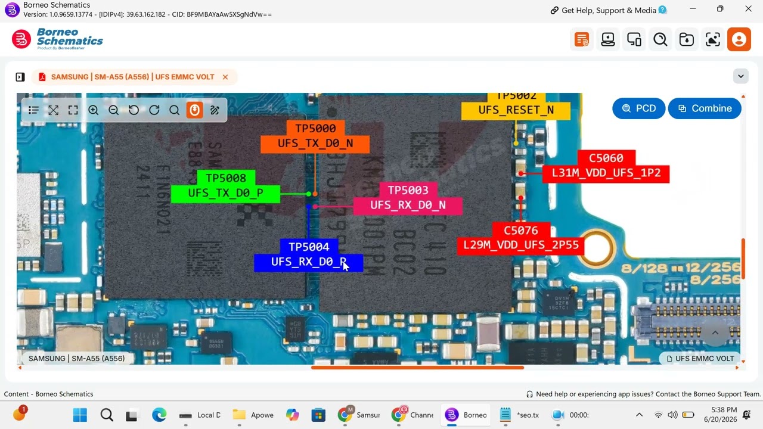763x429 pixels.
Task: Zoom out of the schematic image
Action: tap(114, 110)
